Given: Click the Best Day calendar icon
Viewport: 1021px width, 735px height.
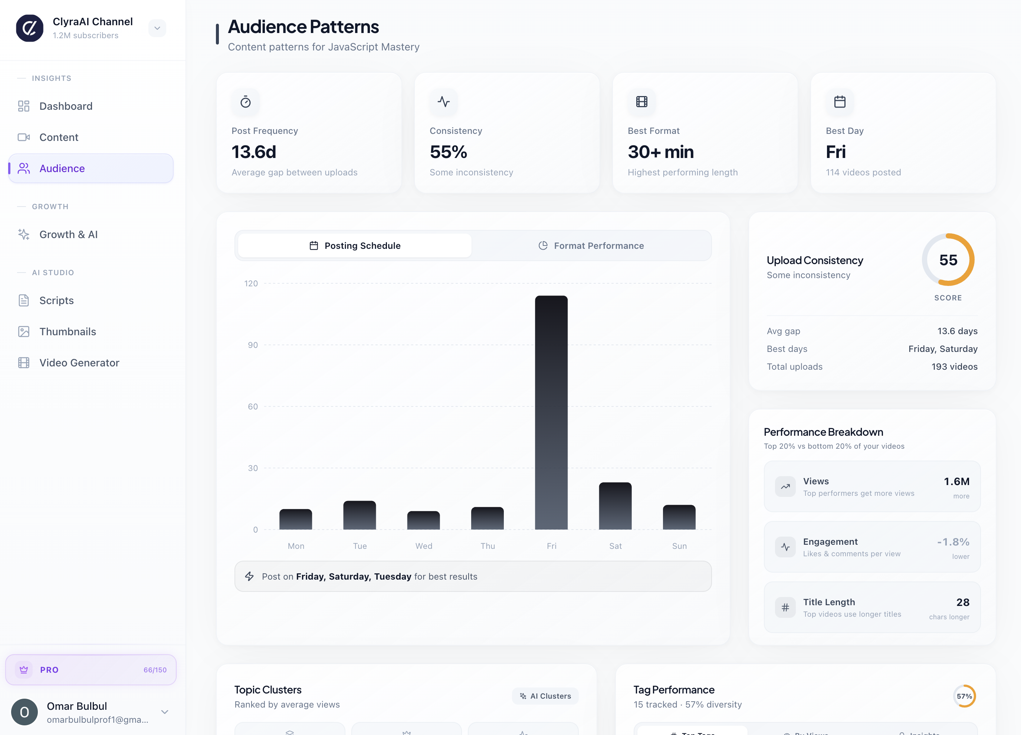Looking at the screenshot, I should [840, 102].
